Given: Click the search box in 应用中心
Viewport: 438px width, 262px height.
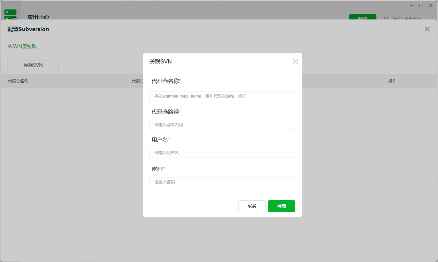Looking at the screenshot, I should click(405, 17).
